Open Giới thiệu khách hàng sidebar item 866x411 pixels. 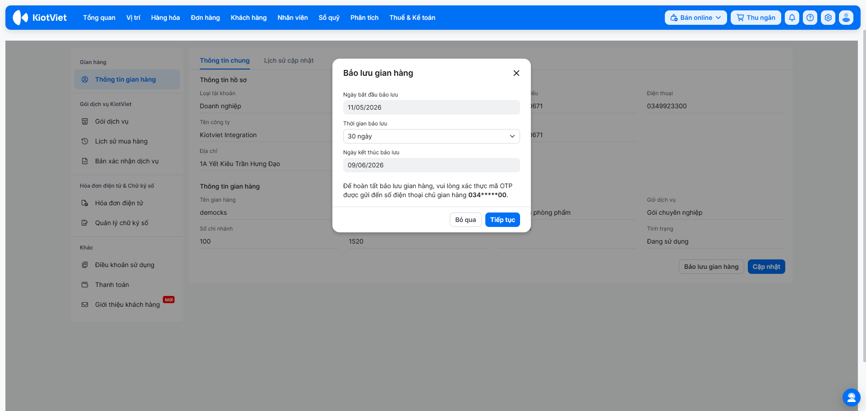point(127,305)
